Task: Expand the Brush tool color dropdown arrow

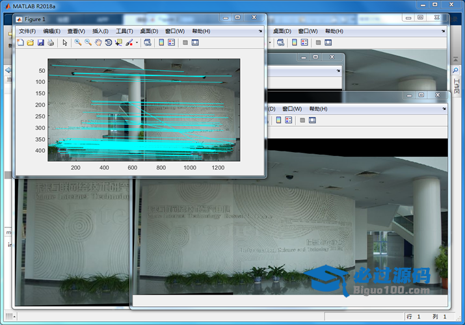Action: 137,43
